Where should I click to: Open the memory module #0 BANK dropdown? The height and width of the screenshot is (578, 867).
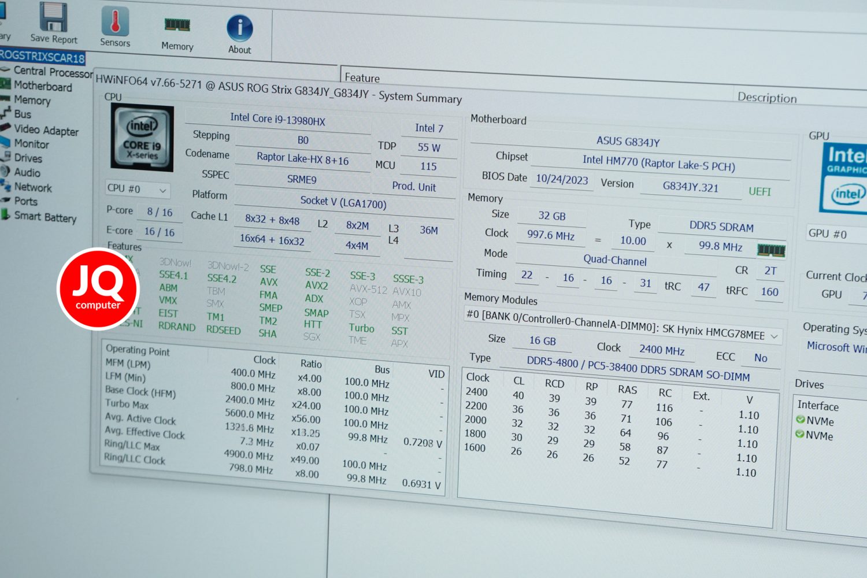point(623,326)
